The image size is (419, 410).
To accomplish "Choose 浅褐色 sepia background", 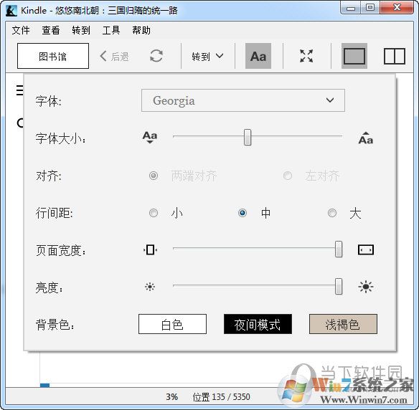I will (x=343, y=324).
